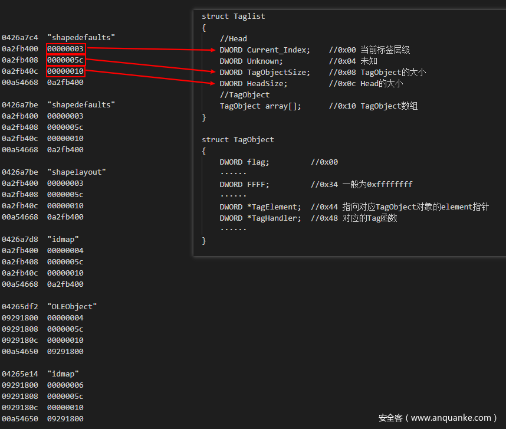Click the red-boxed value 0000005c

[65, 60]
